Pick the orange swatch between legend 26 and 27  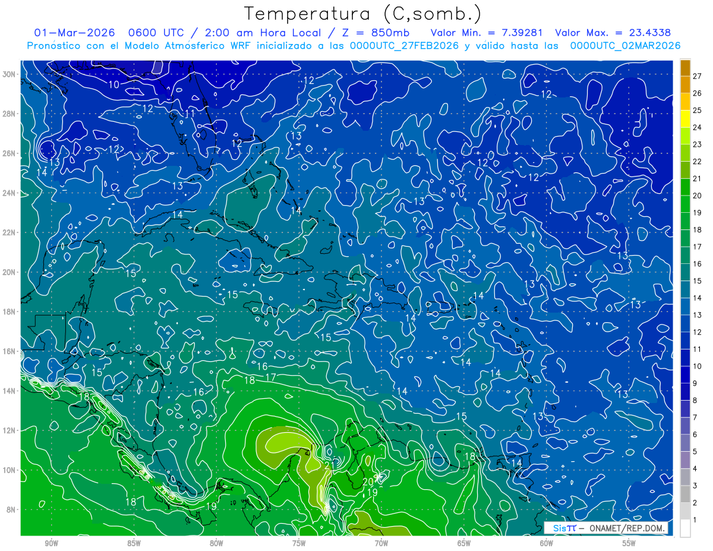(x=685, y=85)
